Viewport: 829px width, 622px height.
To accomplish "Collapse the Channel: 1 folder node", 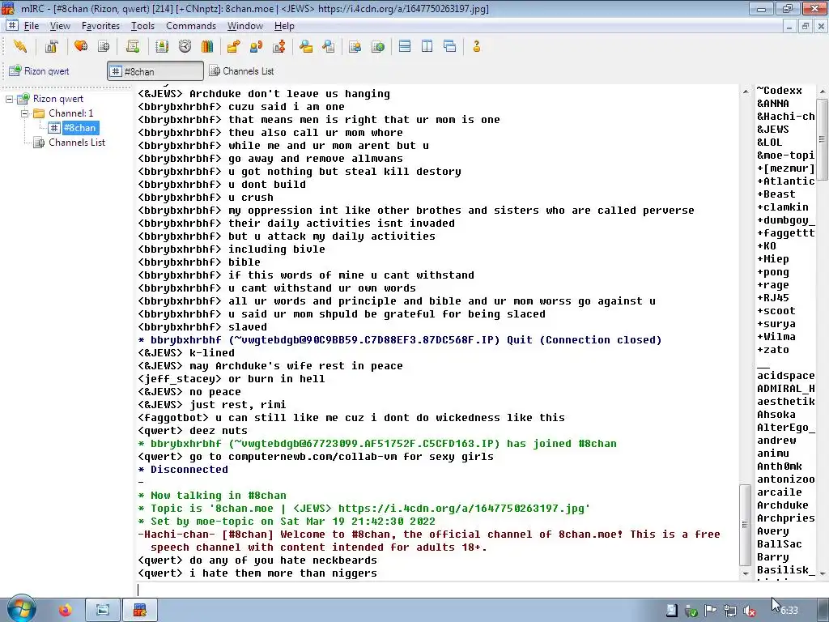I will point(24,113).
